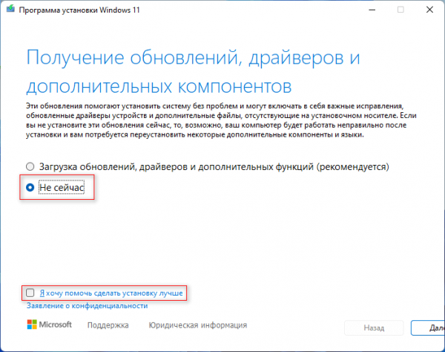Select the "Не сейчас" radio option
The height and width of the screenshot is (352, 445).
pos(30,187)
